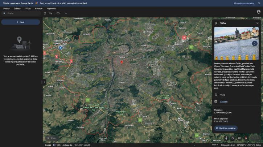Click the red Praha map pin
The height and width of the screenshot is (147, 263).
tap(122, 62)
